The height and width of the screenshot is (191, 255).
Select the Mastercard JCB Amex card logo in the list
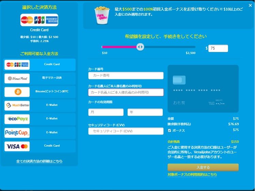(17, 65)
